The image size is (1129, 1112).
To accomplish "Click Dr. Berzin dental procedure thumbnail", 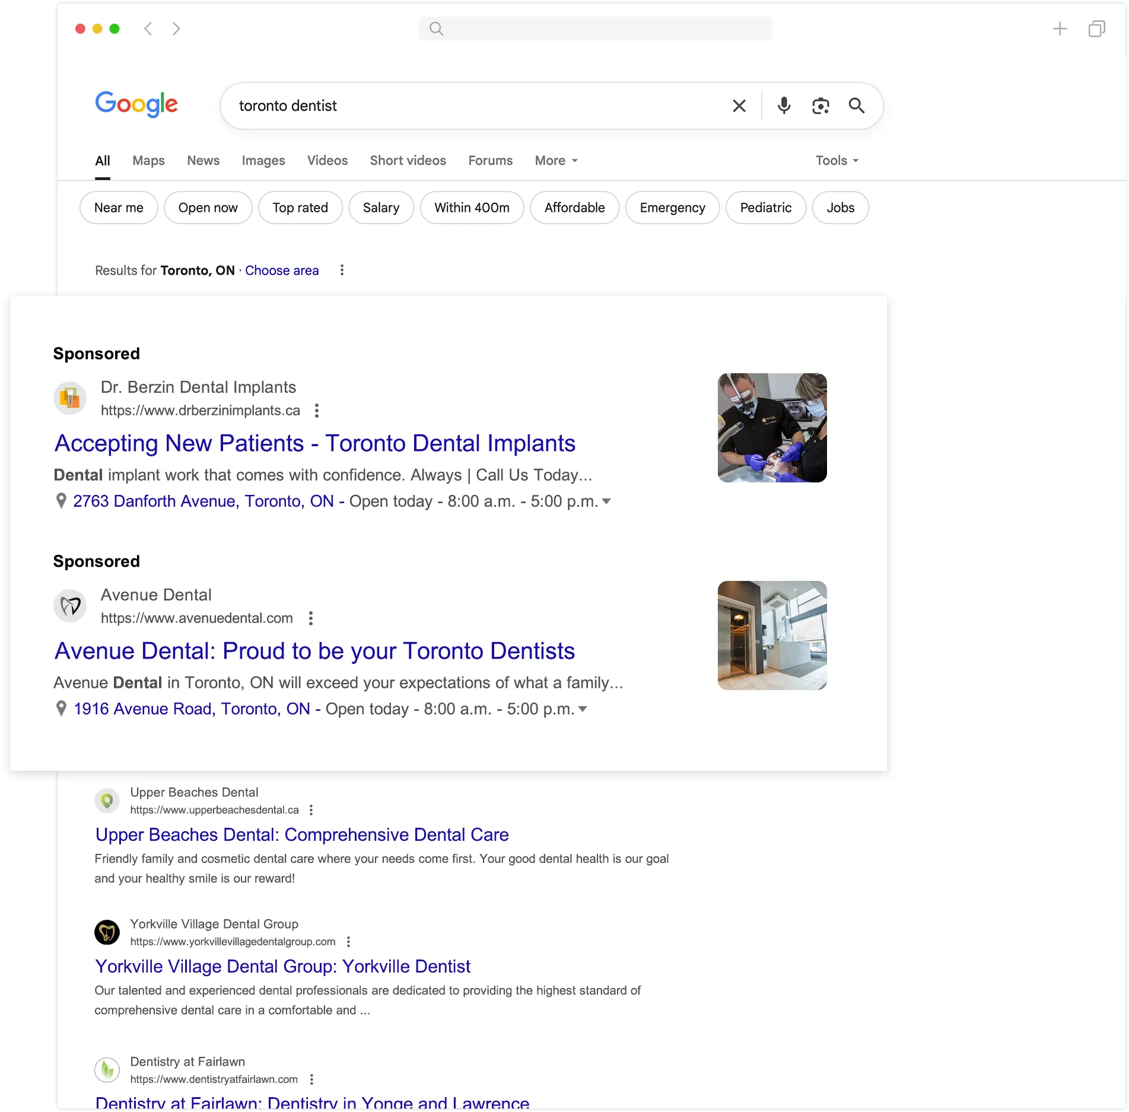I will 772,428.
